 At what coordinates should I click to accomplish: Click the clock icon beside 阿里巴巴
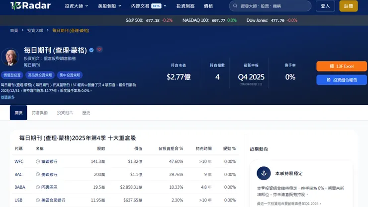[38, 187]
